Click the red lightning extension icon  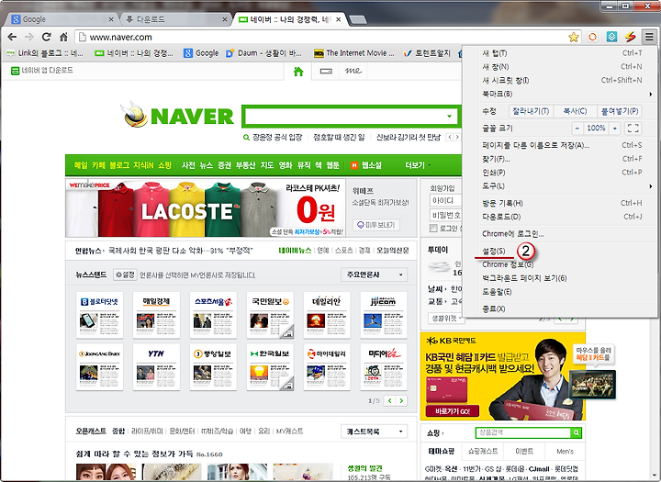point(630,37)
